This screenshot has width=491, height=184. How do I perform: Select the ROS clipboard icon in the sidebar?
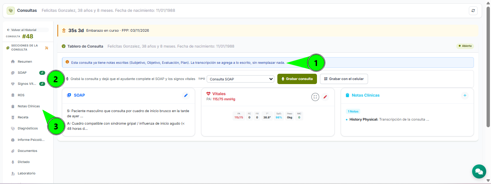click(13, 95)
